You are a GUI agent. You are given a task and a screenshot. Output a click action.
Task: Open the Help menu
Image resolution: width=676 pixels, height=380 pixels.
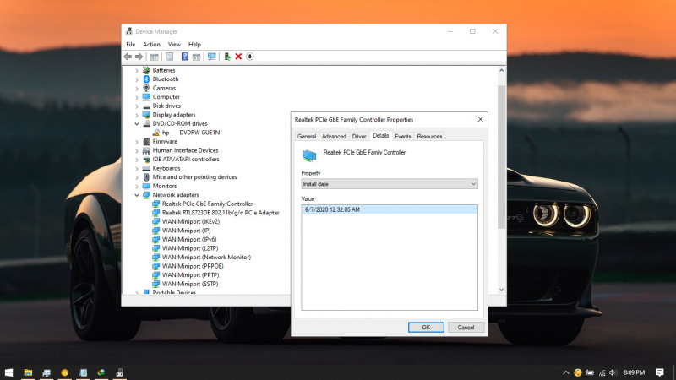(x=194, y=45)
